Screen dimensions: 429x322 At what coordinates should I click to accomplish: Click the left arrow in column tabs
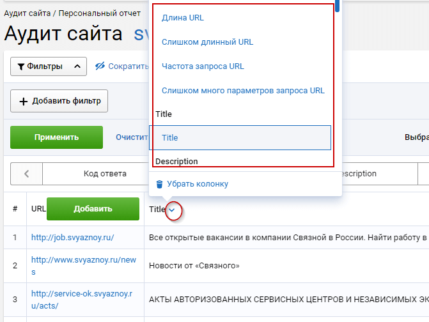coord(27,174)
